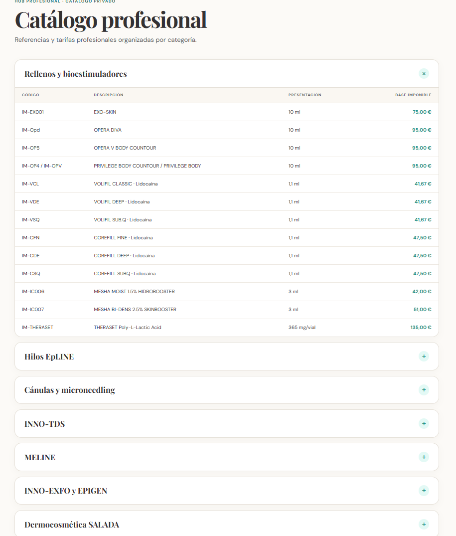
Task: Click COREFILL FINE · Lidocaína
Action: [123, 237]
